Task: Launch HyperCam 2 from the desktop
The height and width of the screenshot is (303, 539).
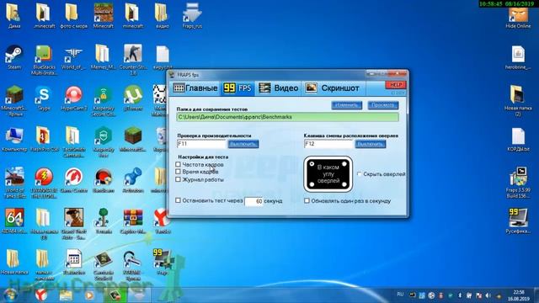Action: 73,98
